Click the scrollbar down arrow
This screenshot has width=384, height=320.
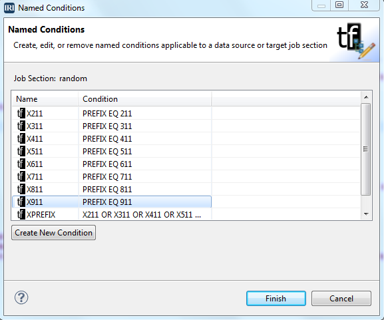[x=366, y=214]
